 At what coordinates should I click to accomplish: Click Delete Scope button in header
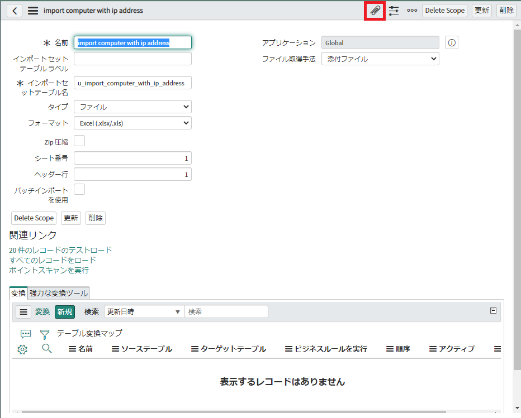[444, 11]
